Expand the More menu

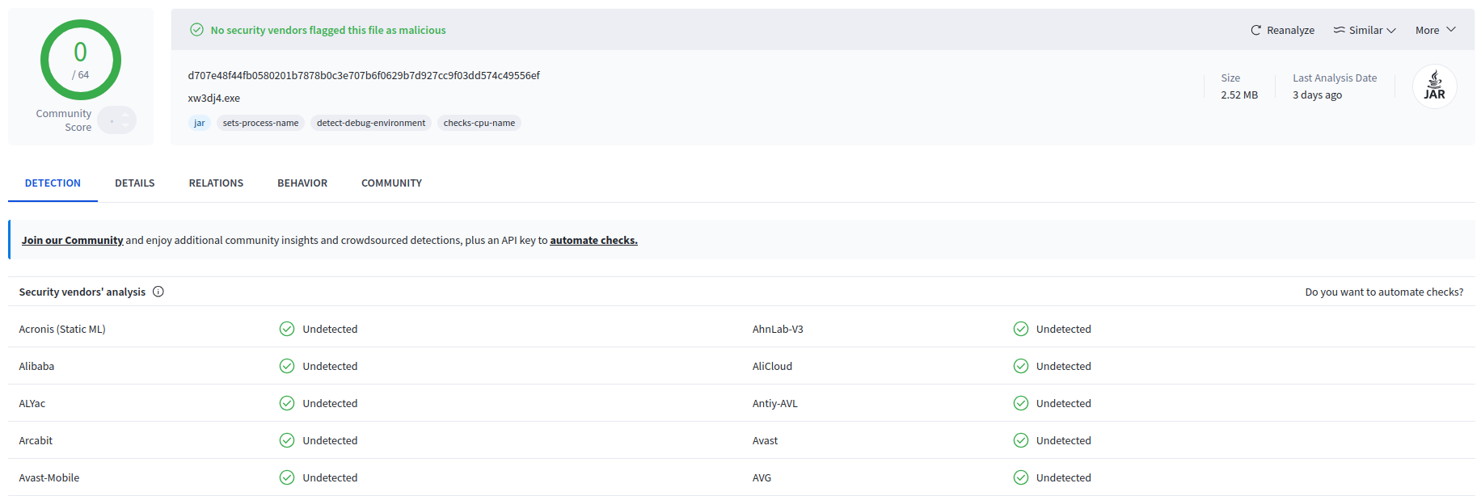click(x=1436, y=30)
